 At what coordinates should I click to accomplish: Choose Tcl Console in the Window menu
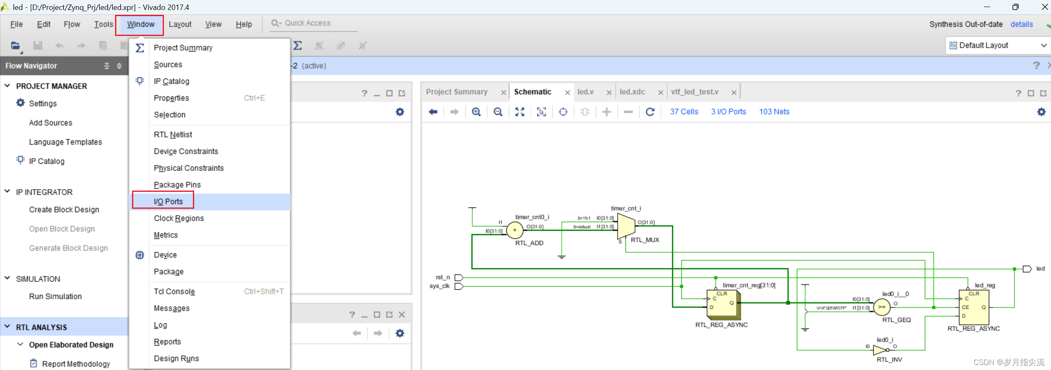click(x=174, y=291)
